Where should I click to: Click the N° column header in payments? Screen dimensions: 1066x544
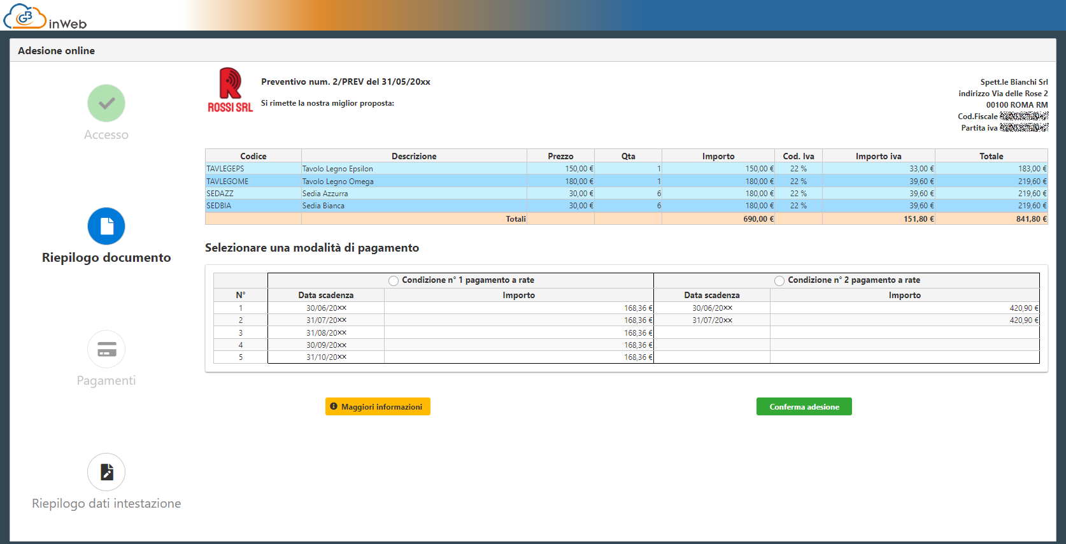[241, 296]
